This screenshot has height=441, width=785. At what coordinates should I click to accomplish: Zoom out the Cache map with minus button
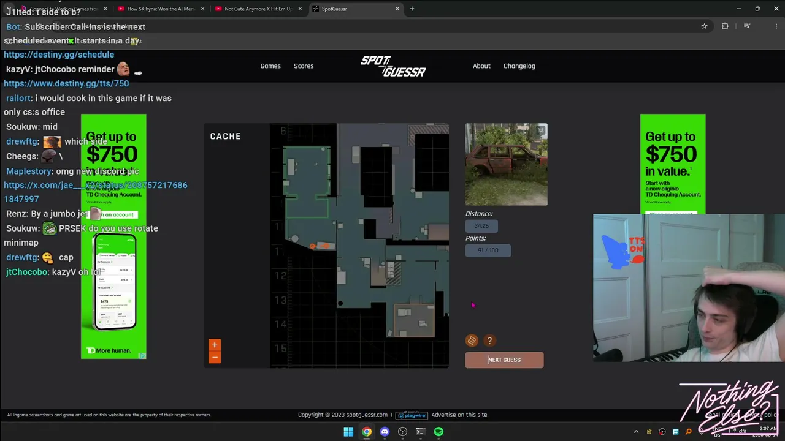coord(214,357)
